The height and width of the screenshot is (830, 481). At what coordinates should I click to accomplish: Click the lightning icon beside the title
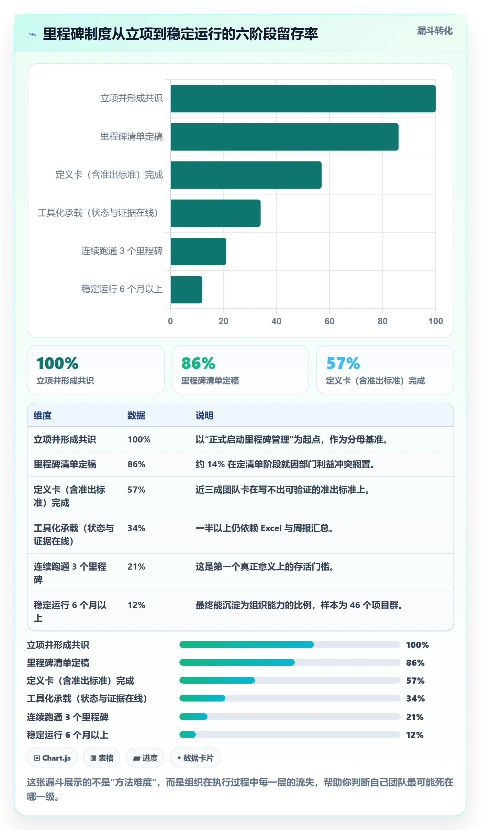[33, 34]
